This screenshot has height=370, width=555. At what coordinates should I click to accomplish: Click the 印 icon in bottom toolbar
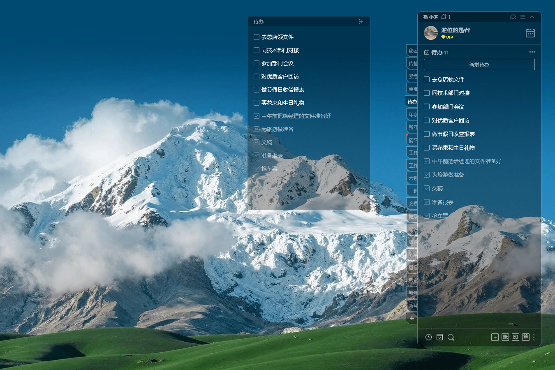pyautogui.click(x=516, y=337)
